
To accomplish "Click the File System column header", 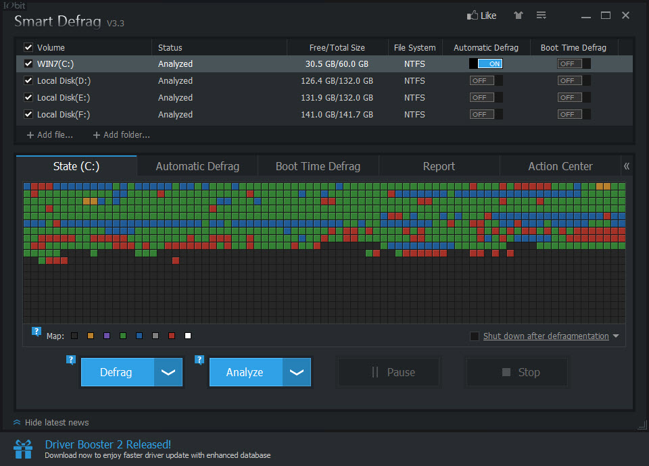I will coord(415,47).
